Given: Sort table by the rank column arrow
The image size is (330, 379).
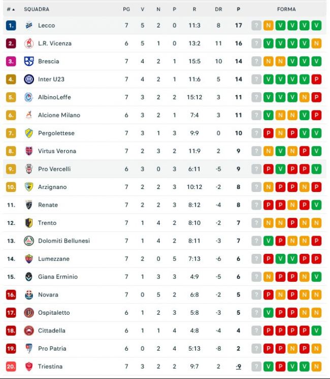Looking at the screenshot, I should point(14,10).
